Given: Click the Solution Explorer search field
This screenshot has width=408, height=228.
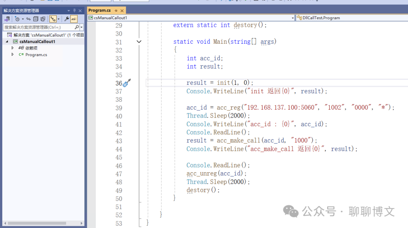Looking at the screenshot, I should point(38,27).
